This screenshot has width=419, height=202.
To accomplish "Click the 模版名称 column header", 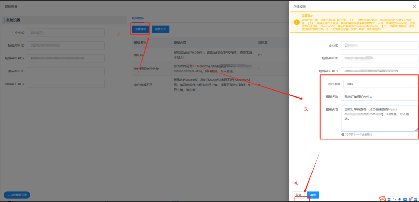I will 140,43.
